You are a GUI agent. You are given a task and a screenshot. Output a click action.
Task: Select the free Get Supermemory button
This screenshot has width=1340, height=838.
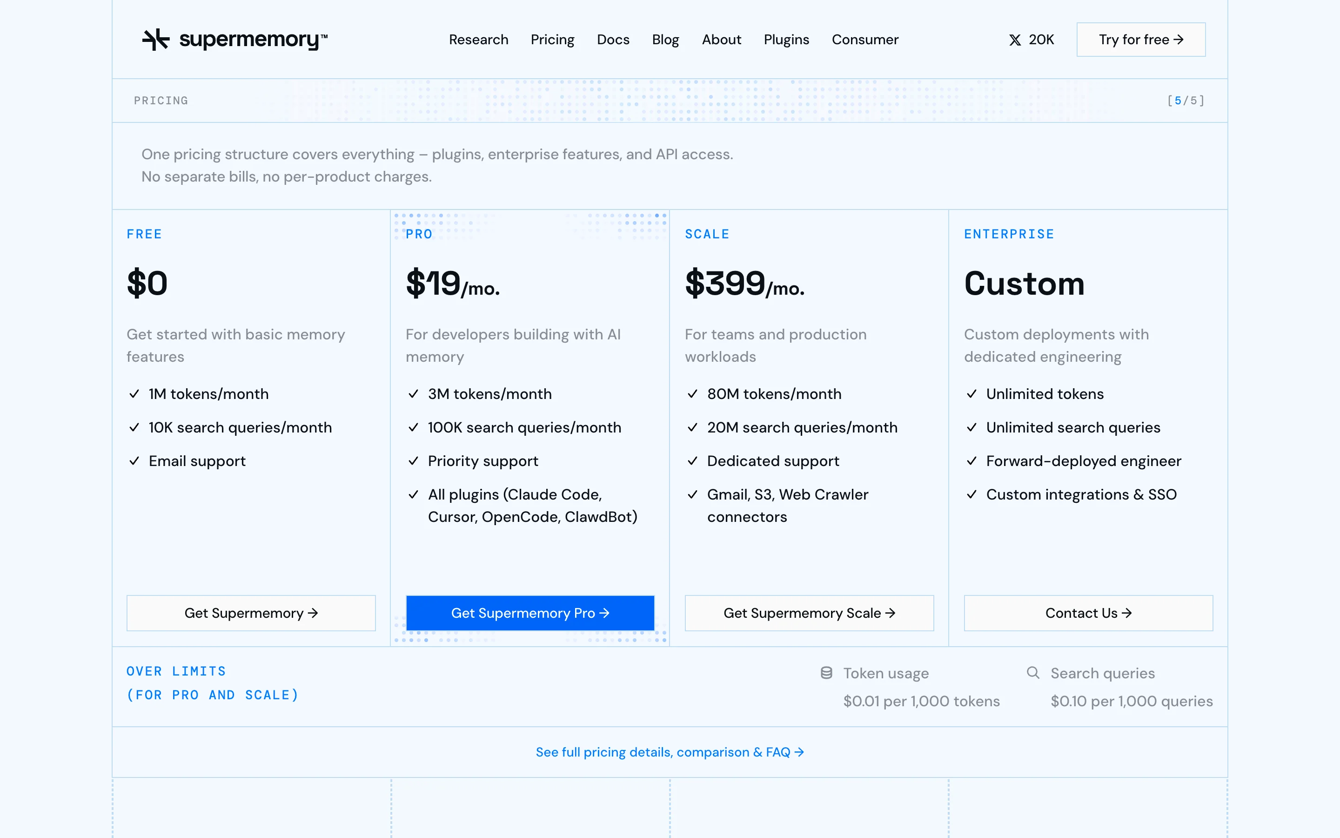coord(251,613)
